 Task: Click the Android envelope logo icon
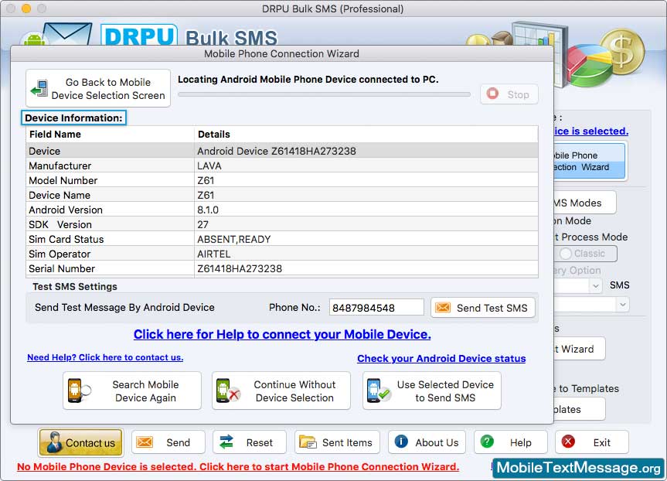[x=57, y=35]
